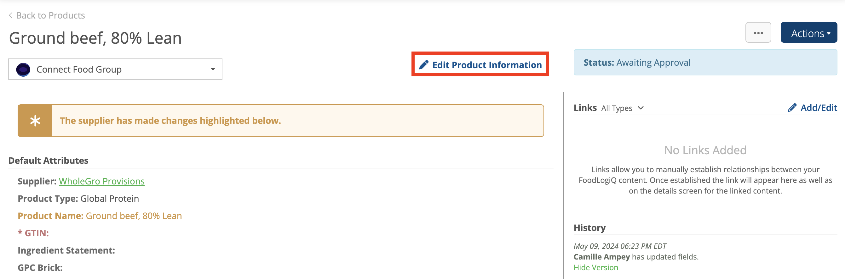Open the All Types links filter
The image size is (845, 279).
(622, 108)
